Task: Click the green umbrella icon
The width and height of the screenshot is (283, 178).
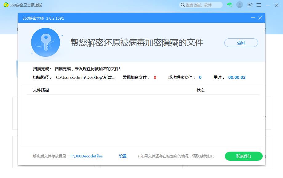Action: (x=229, y=5)
